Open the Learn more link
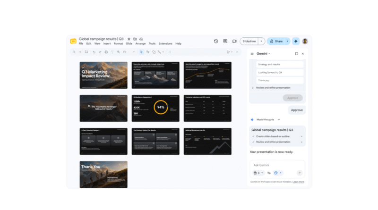The image size is (378, 210). pyautogui.click(x=298, y=182)
